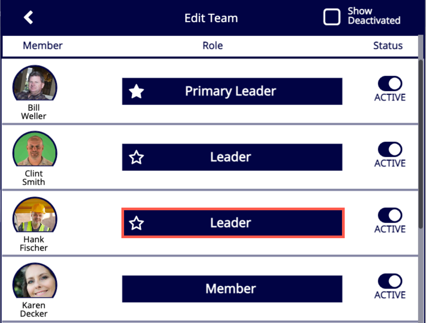The width and height of the screenshot is (426, 323).
Task: Enable the Show Deactivated checkbox
Action: 332,17
